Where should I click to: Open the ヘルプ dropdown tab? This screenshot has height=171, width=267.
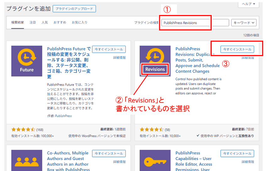248,4
